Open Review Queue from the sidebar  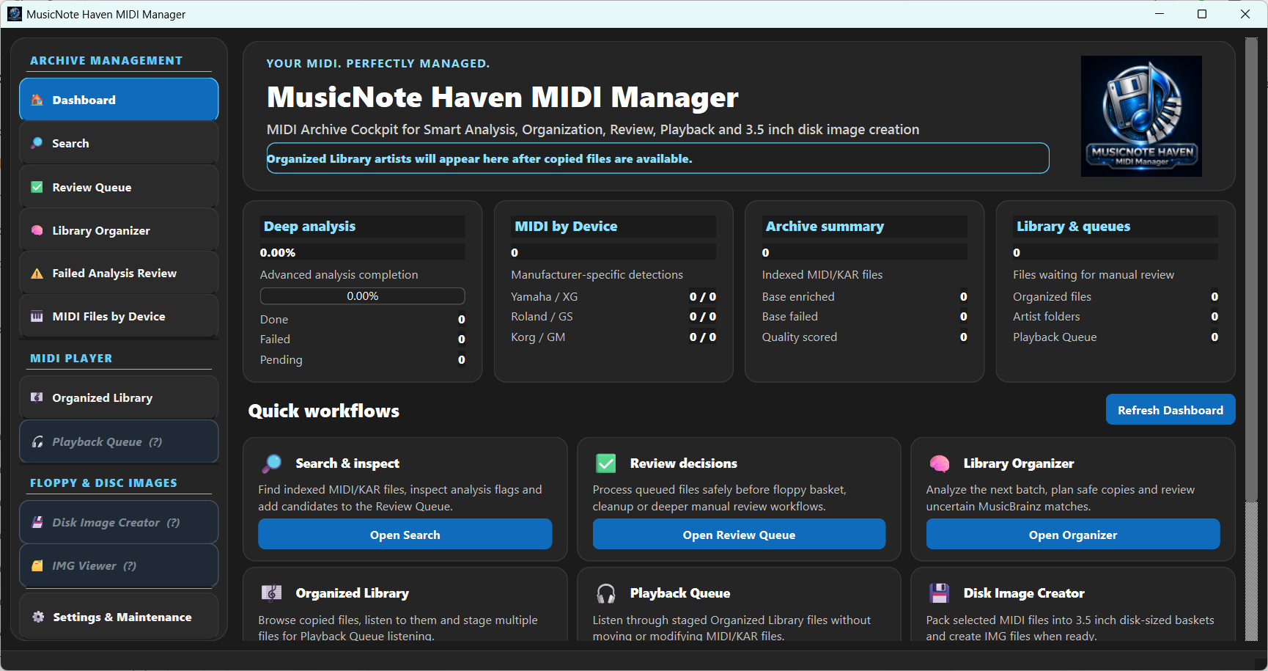coord(119,187)
